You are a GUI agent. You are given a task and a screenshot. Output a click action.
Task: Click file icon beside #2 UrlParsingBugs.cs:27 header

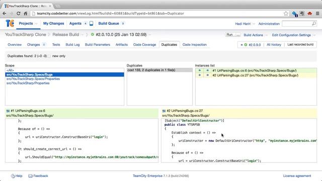click(164, 111)
